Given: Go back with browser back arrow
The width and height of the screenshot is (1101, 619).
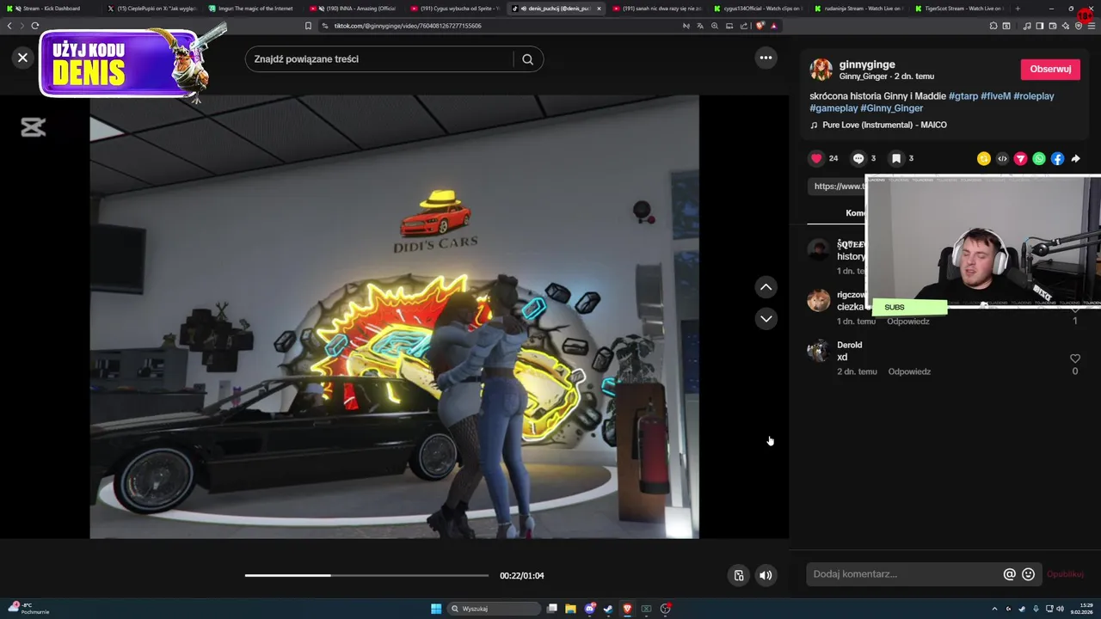Looking at the screenshot, I should tap(9, 26).
